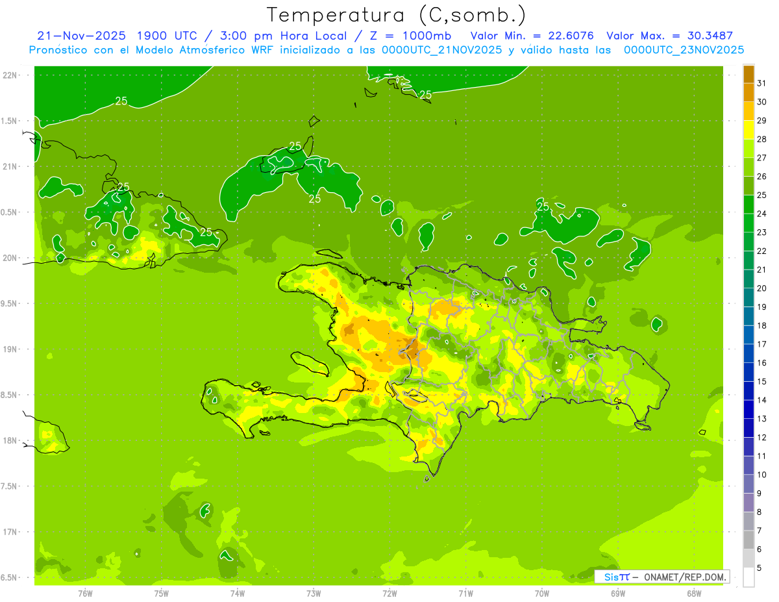Click the '27' legend scale number
This screenshot has height=602, width=779.
(x=761, y=158)
